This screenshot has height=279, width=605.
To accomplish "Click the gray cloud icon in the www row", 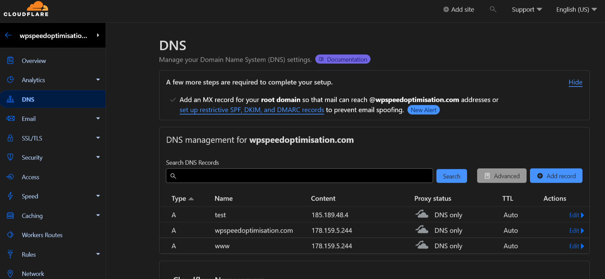I will point(422,245).
